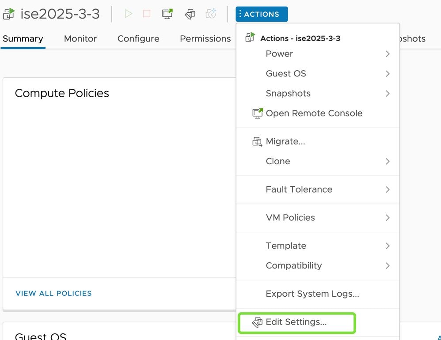This screenshot has width=441, height=340.
Task: Expand the Guest OS submenu chevron
Action: (388, 74)
